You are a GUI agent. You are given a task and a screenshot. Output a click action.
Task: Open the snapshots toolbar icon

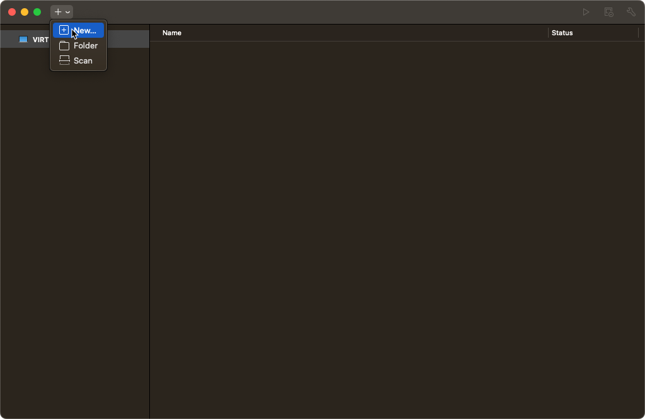[608, 12]
